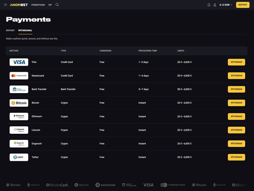Click the DOGECOIN footer logo
The width and height of the screenshot is (254, 191).
point(105,185)
